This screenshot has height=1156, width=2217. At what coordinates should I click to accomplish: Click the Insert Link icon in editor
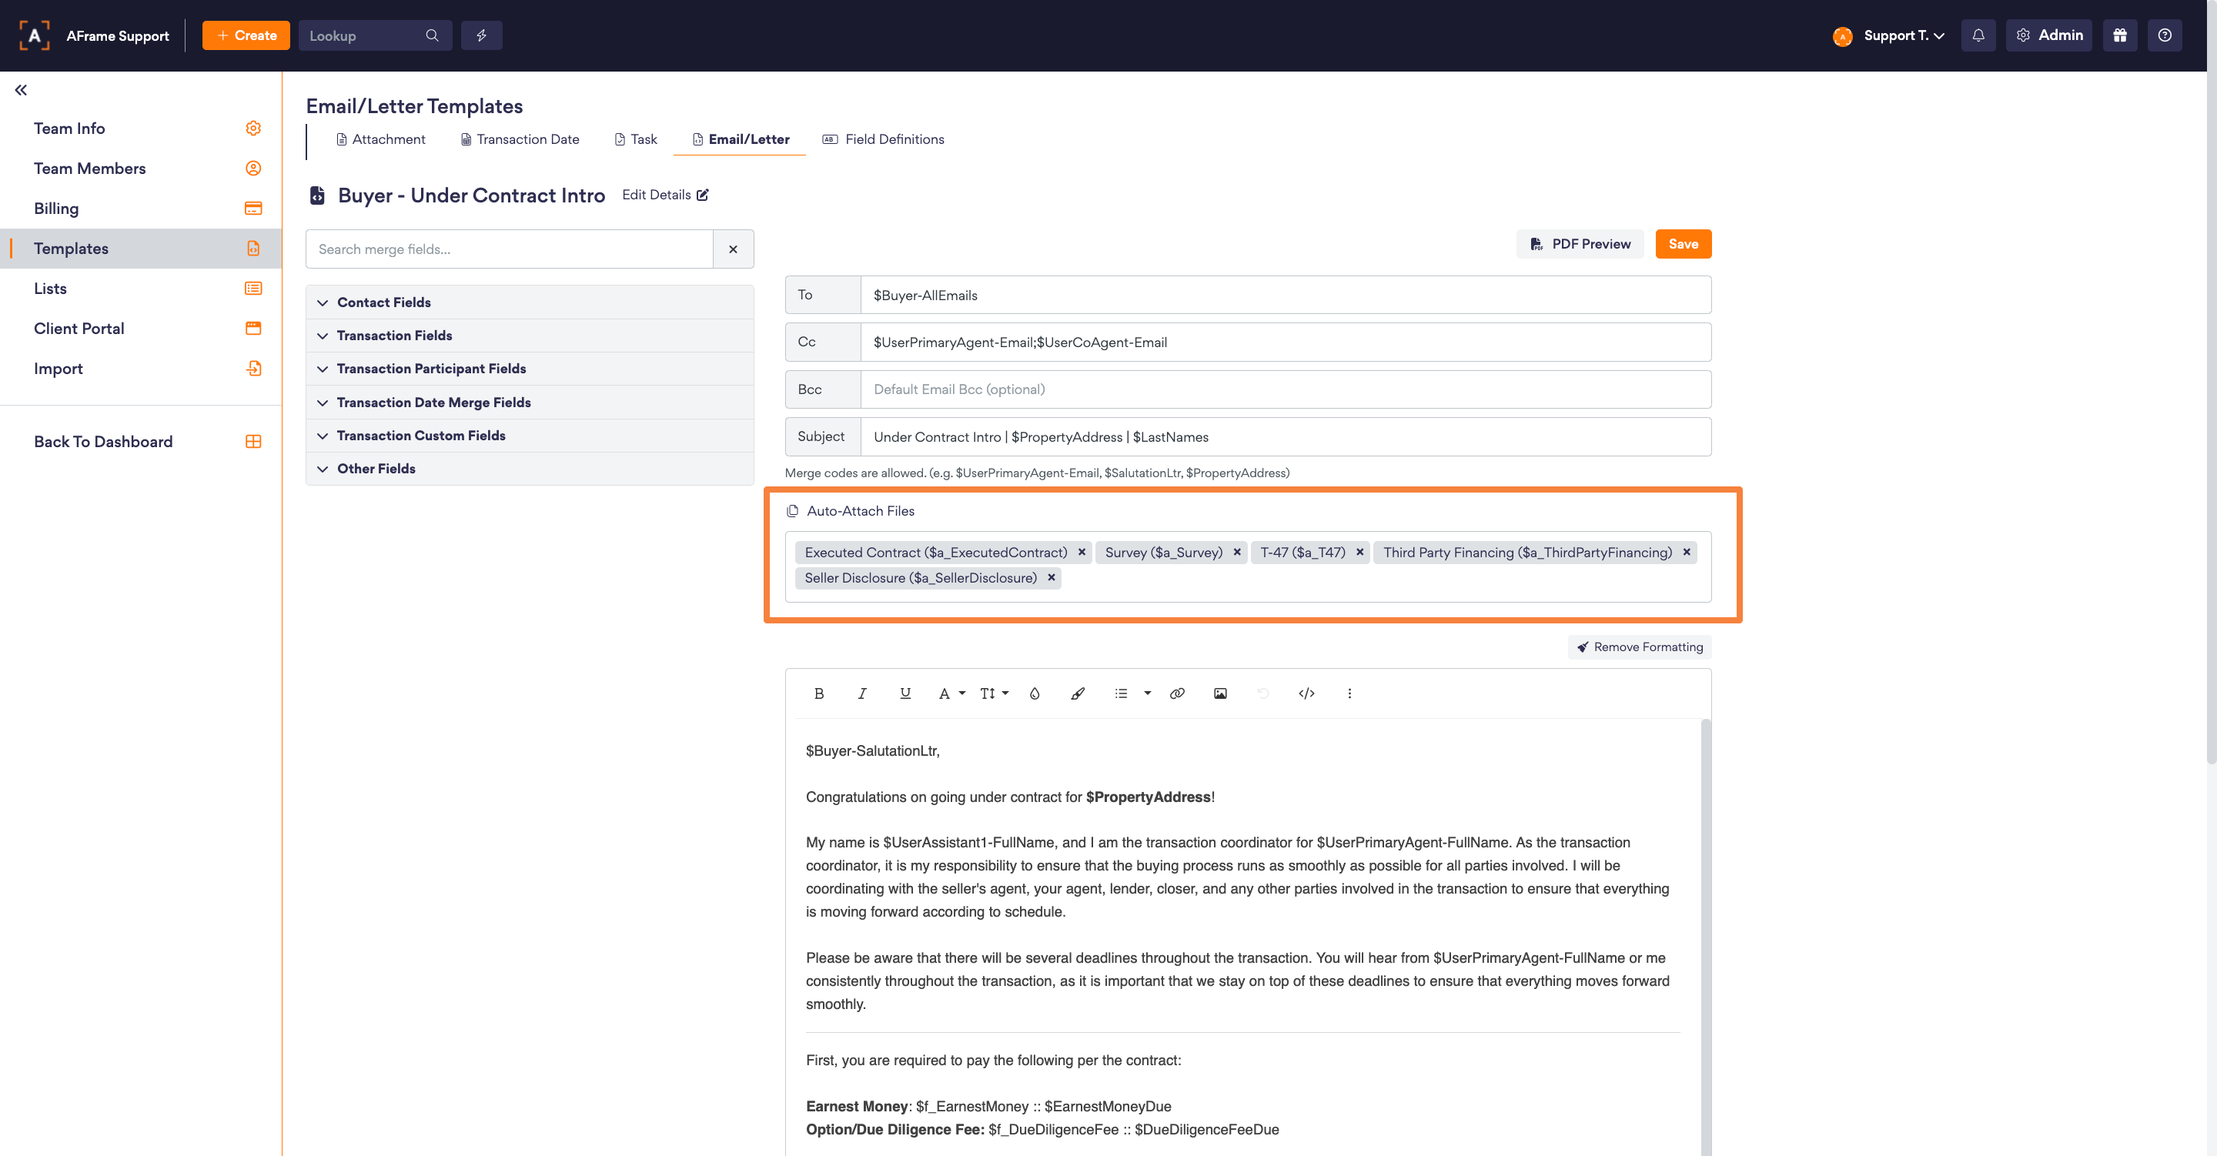click(x=1176, y=693)
